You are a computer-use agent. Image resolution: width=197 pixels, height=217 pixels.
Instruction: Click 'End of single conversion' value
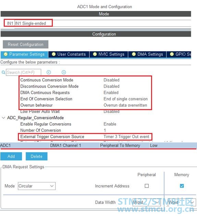pyautogui.click(x=126, y=99)
